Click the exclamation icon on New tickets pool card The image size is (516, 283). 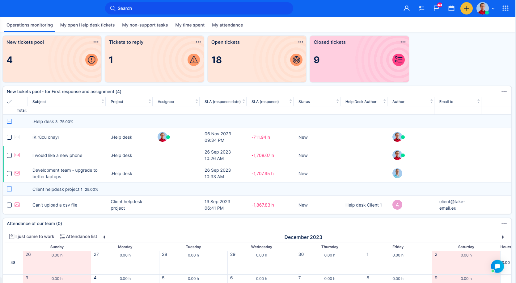pos(91,60)
